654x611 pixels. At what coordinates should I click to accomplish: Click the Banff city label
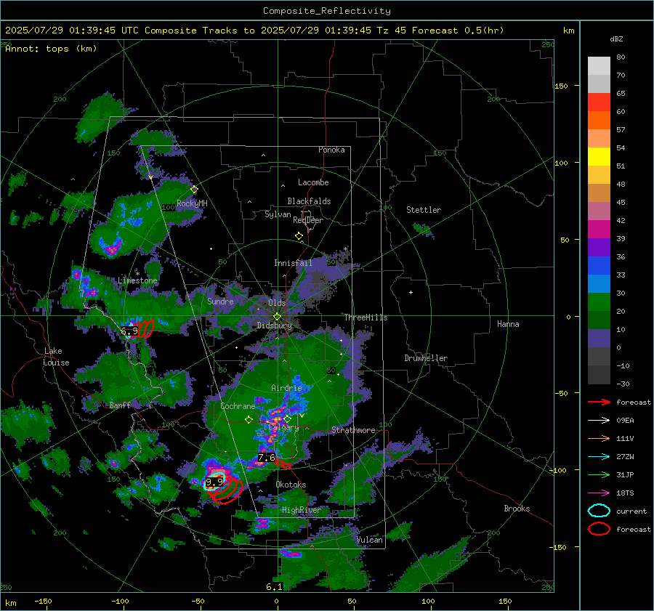tap(120, 405)
